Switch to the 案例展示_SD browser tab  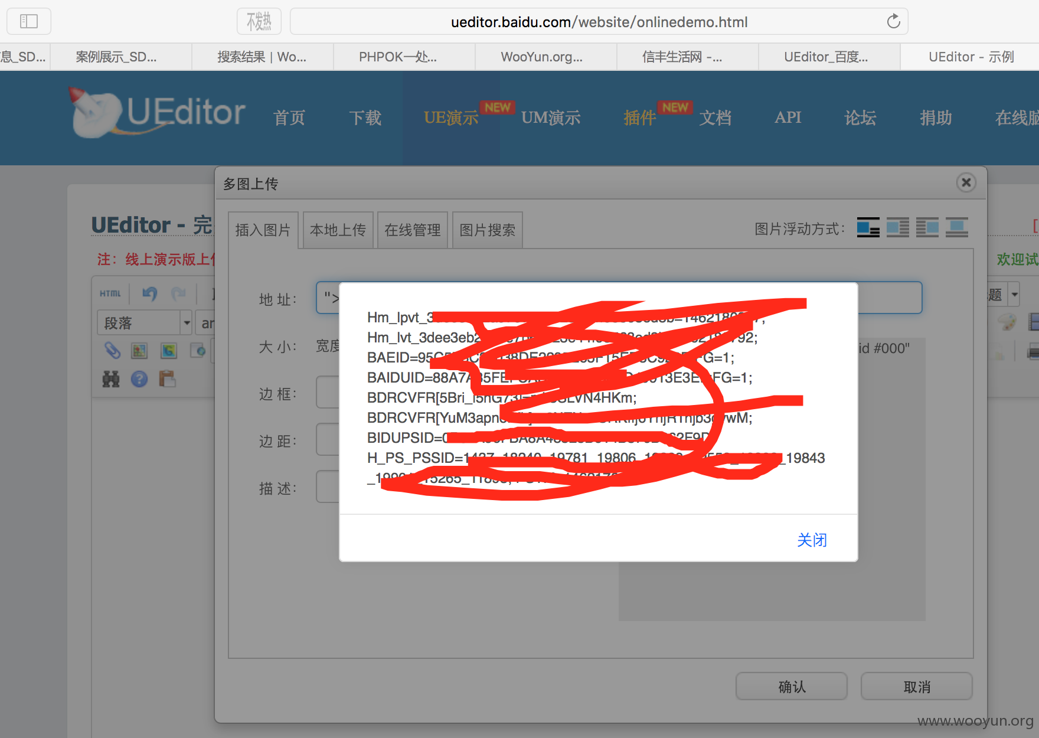coord(121,57)
